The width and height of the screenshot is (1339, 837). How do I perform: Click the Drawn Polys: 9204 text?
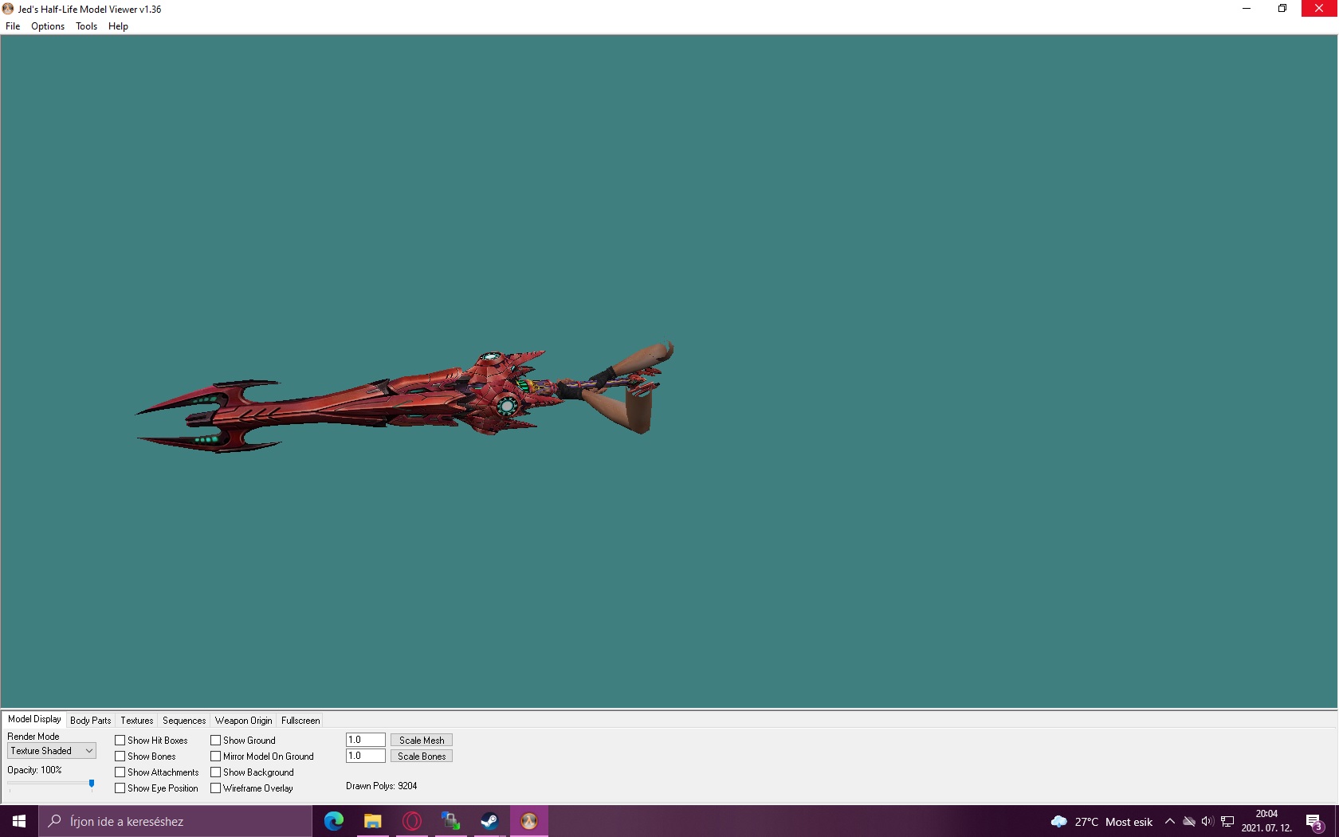tap(382, 786)
